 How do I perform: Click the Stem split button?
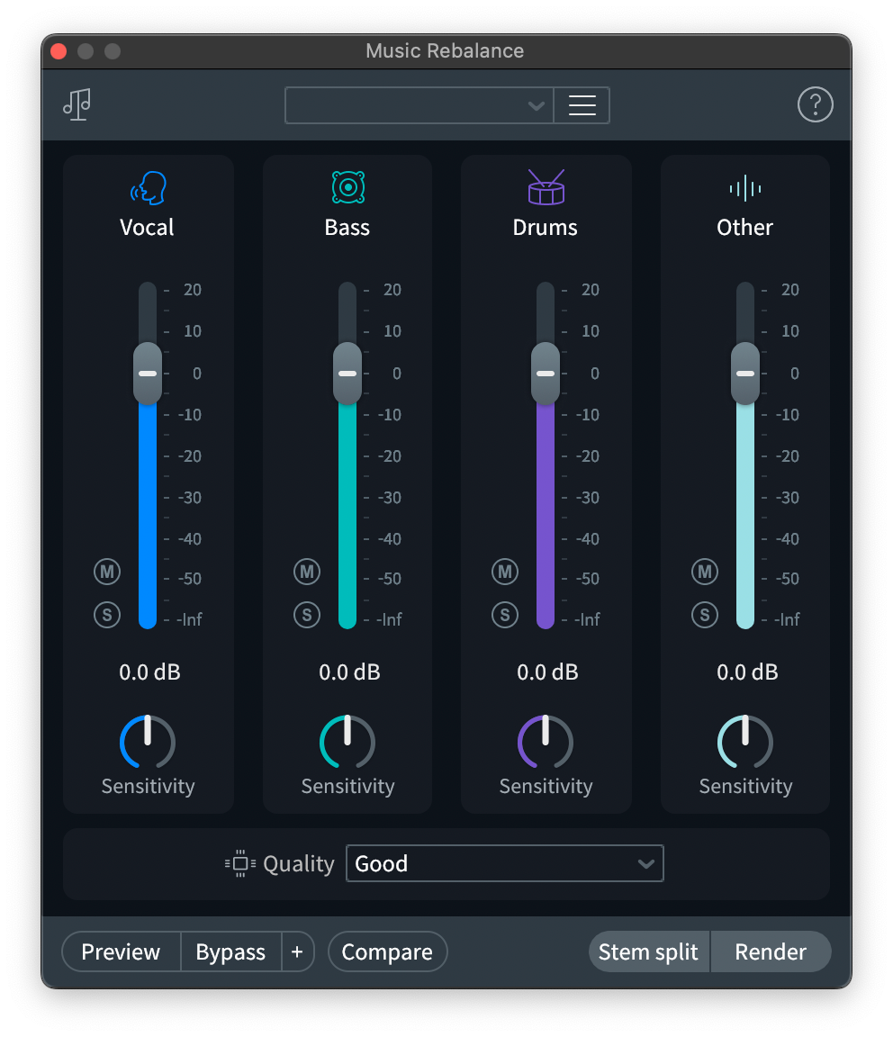[x=648, y=951]
